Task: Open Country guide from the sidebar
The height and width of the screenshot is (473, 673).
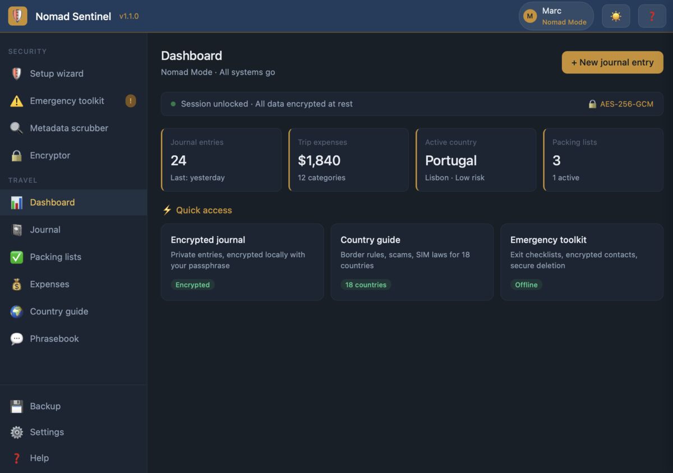Action: [x=73, y=312]
